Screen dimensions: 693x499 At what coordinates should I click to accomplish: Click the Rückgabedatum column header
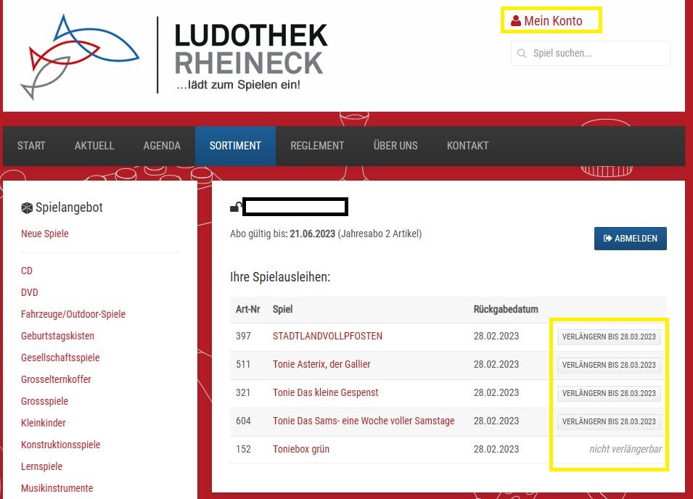(506, 309)
